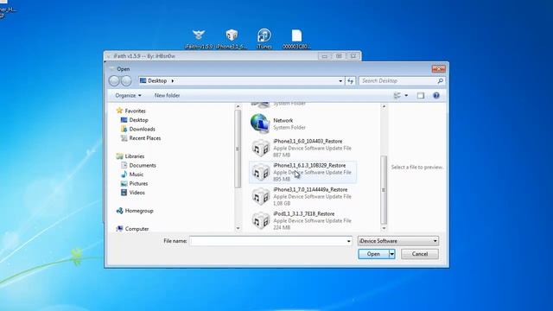This screenshot has width=553, height=311.
Task: Go to Desktop in Favorites
Action: (x=135, y=120)
